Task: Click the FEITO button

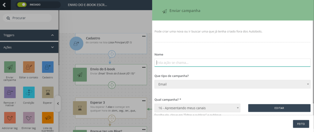Action: click(x=301, y=124)
